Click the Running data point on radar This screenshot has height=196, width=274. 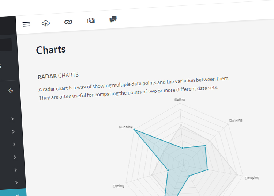point(134,130)
